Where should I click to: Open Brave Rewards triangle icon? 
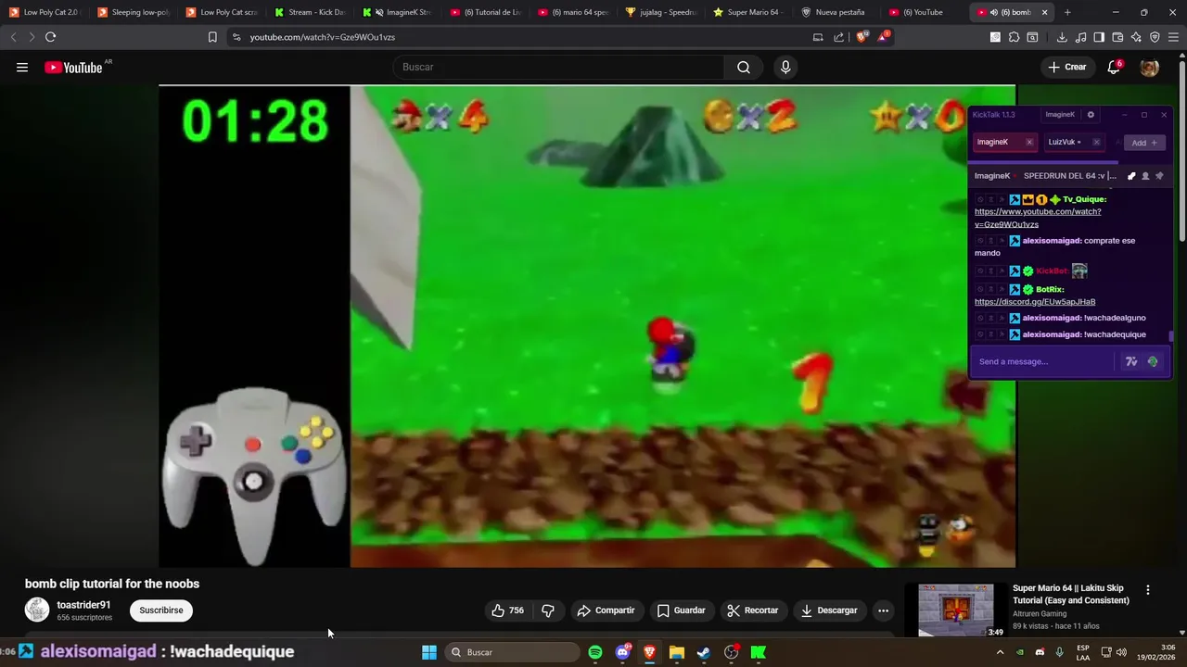click(884, 37)
